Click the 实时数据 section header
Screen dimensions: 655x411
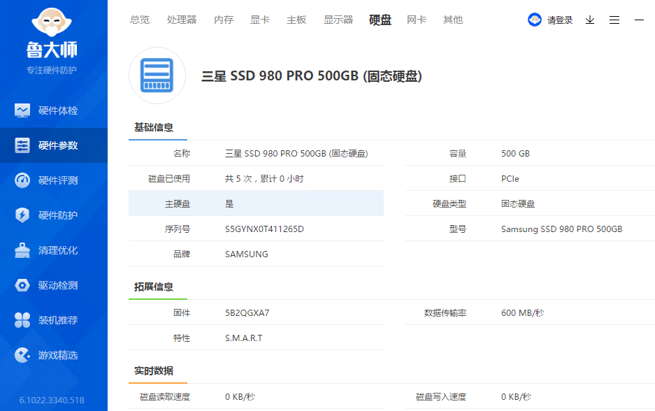pos(153,371)
